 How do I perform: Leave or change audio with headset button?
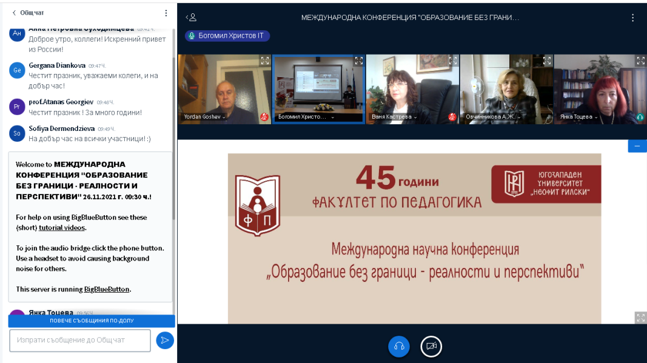pos(398,347)
